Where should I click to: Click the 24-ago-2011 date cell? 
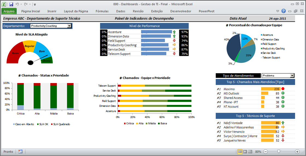pyautogui.click(x=277, y=19)
